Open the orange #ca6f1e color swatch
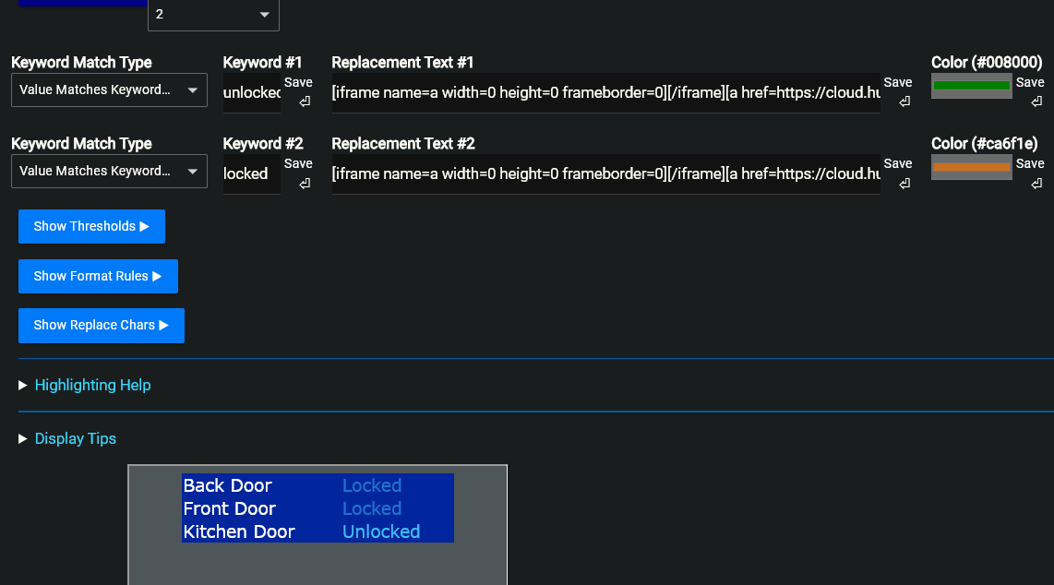 tap(971, 167)
